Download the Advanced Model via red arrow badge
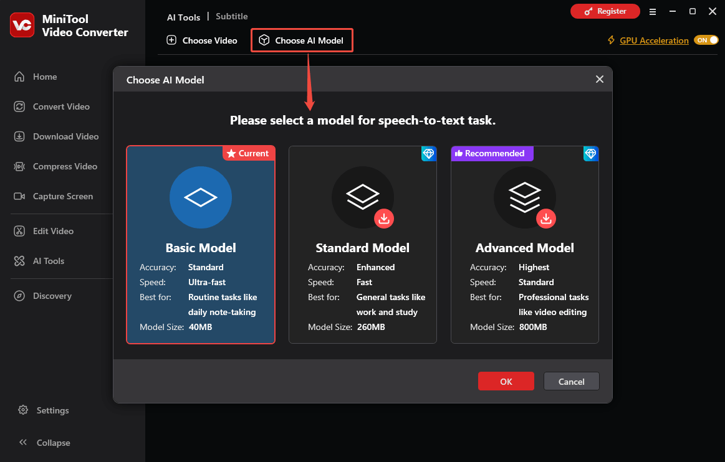Viewport: 725px width, 462px height. click(546, 219)
